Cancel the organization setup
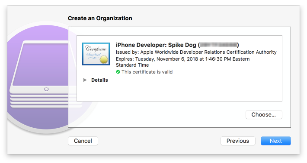This screenshot has width=307, height=163. tap(83, 141)
